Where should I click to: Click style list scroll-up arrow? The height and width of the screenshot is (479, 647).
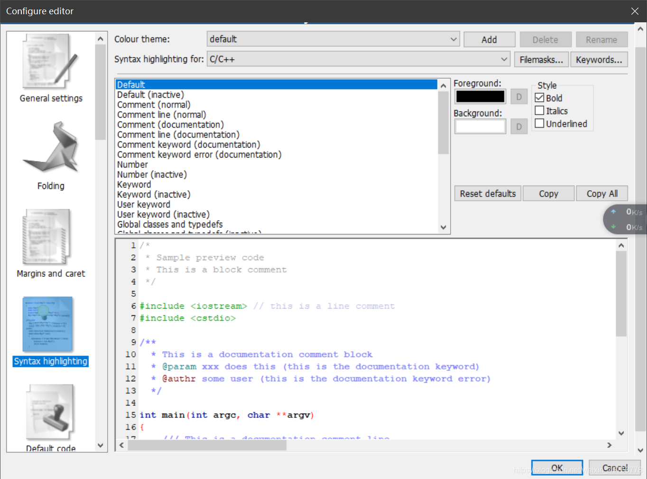coord(444,86)
